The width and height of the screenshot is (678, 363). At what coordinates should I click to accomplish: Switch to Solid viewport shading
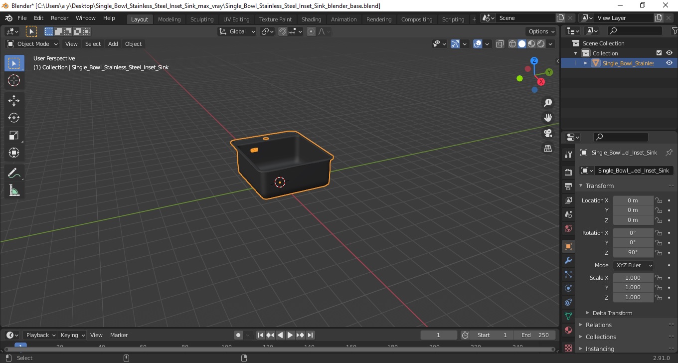522,44
